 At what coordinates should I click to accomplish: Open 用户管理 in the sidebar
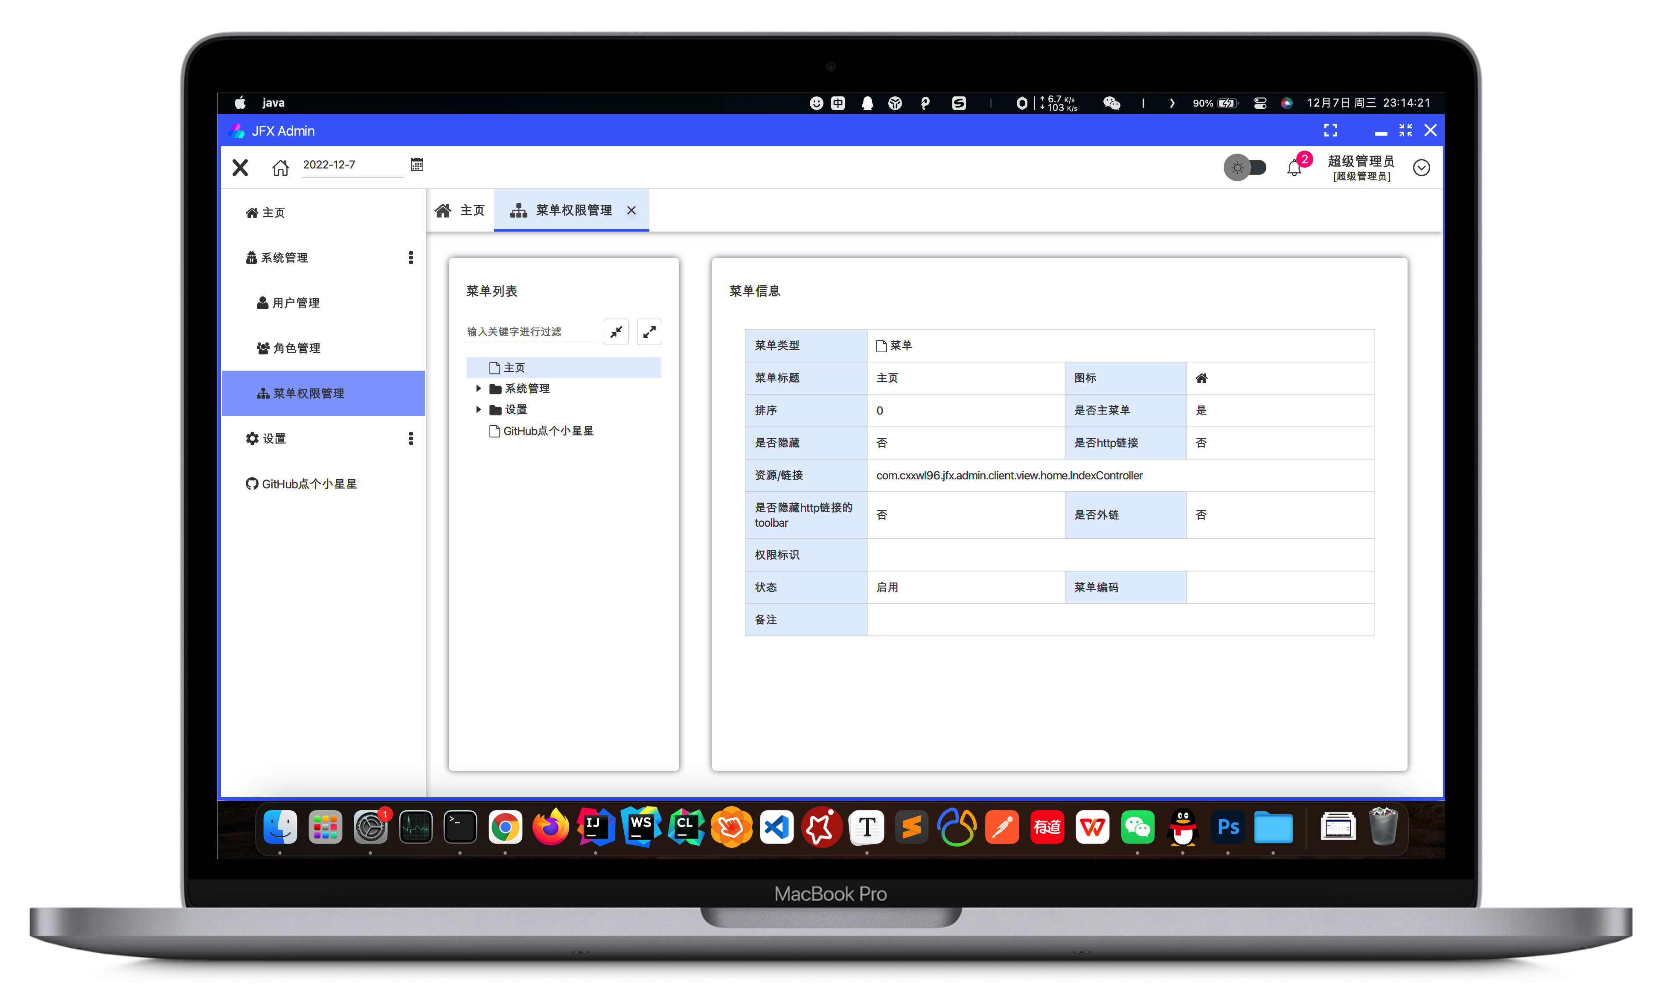296,303
